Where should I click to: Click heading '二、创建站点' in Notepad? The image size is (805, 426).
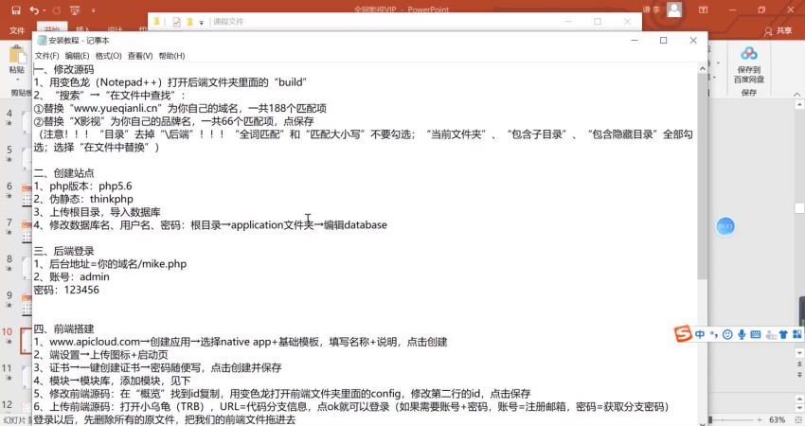(x=63, y=173)
